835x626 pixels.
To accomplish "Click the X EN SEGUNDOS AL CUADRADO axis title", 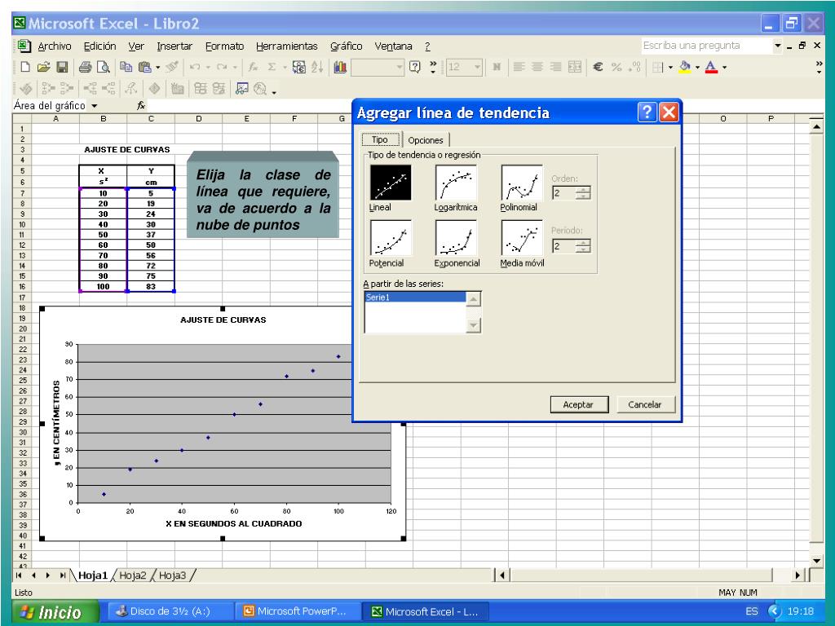I will 234,524.
